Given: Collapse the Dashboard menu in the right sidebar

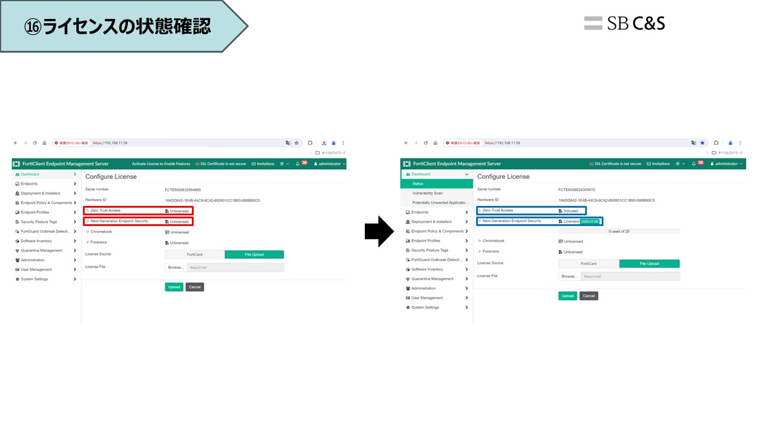Looking at the screenshot, I should point(467,175).
